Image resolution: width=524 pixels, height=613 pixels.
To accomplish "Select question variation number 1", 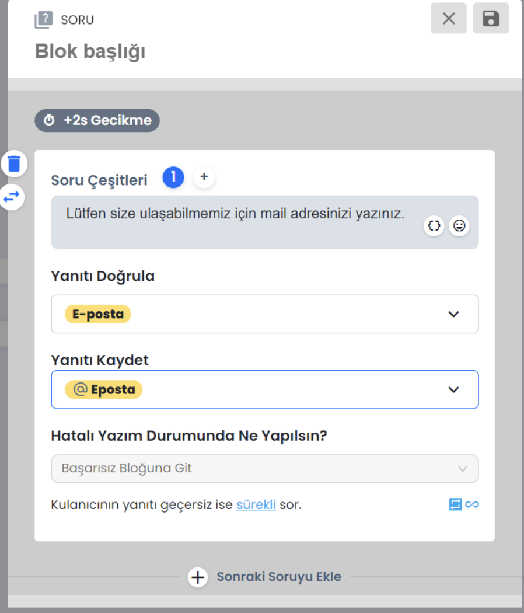I will 173,177.
